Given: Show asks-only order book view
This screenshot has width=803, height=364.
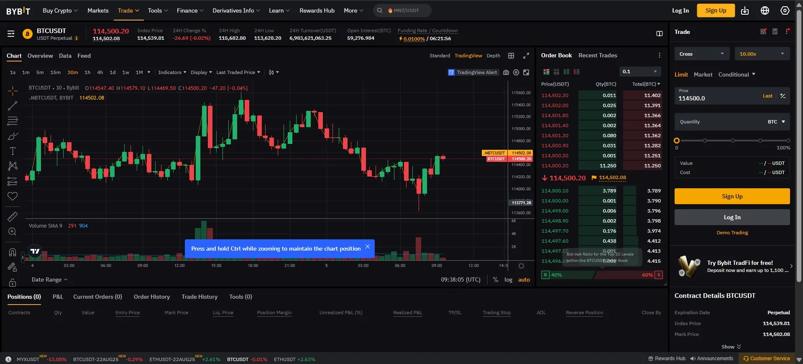Looking at the screenshot, I should [576, 72].
